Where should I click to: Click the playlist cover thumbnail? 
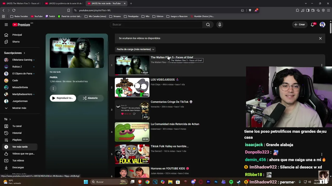(x=77, y=53)
